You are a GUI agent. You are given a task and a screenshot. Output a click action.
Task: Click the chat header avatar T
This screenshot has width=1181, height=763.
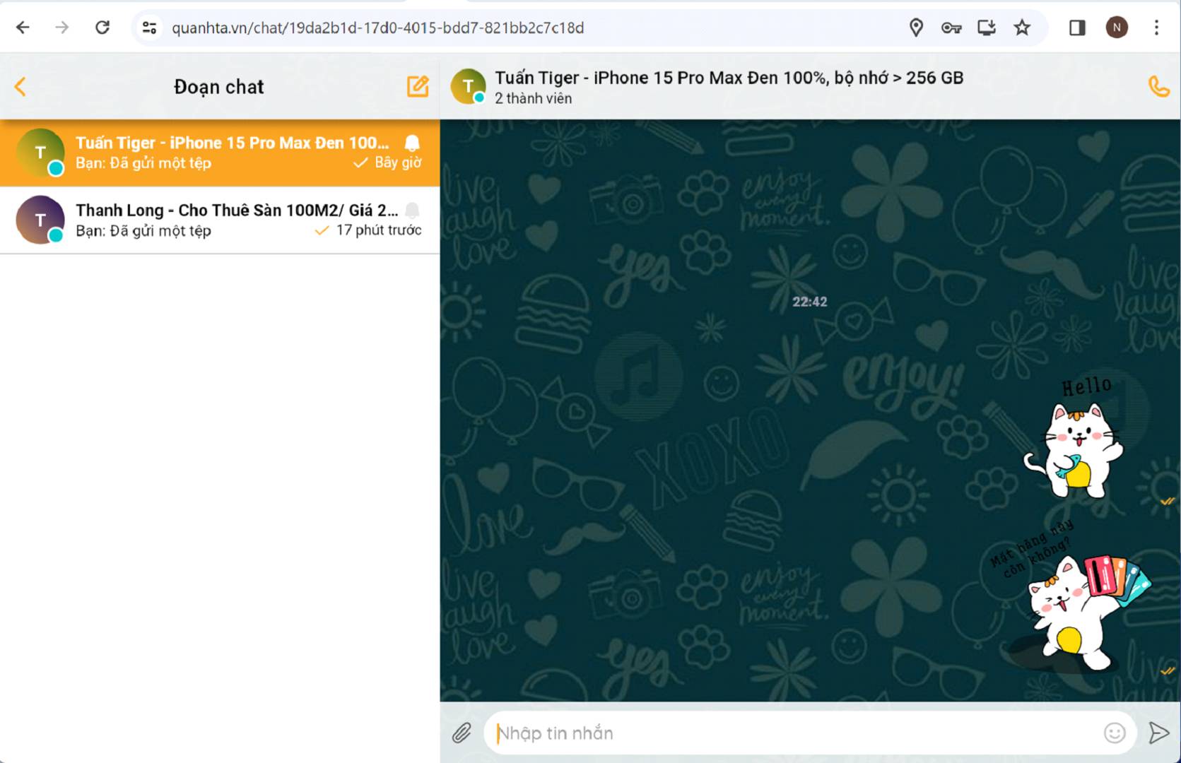(468, 86)
